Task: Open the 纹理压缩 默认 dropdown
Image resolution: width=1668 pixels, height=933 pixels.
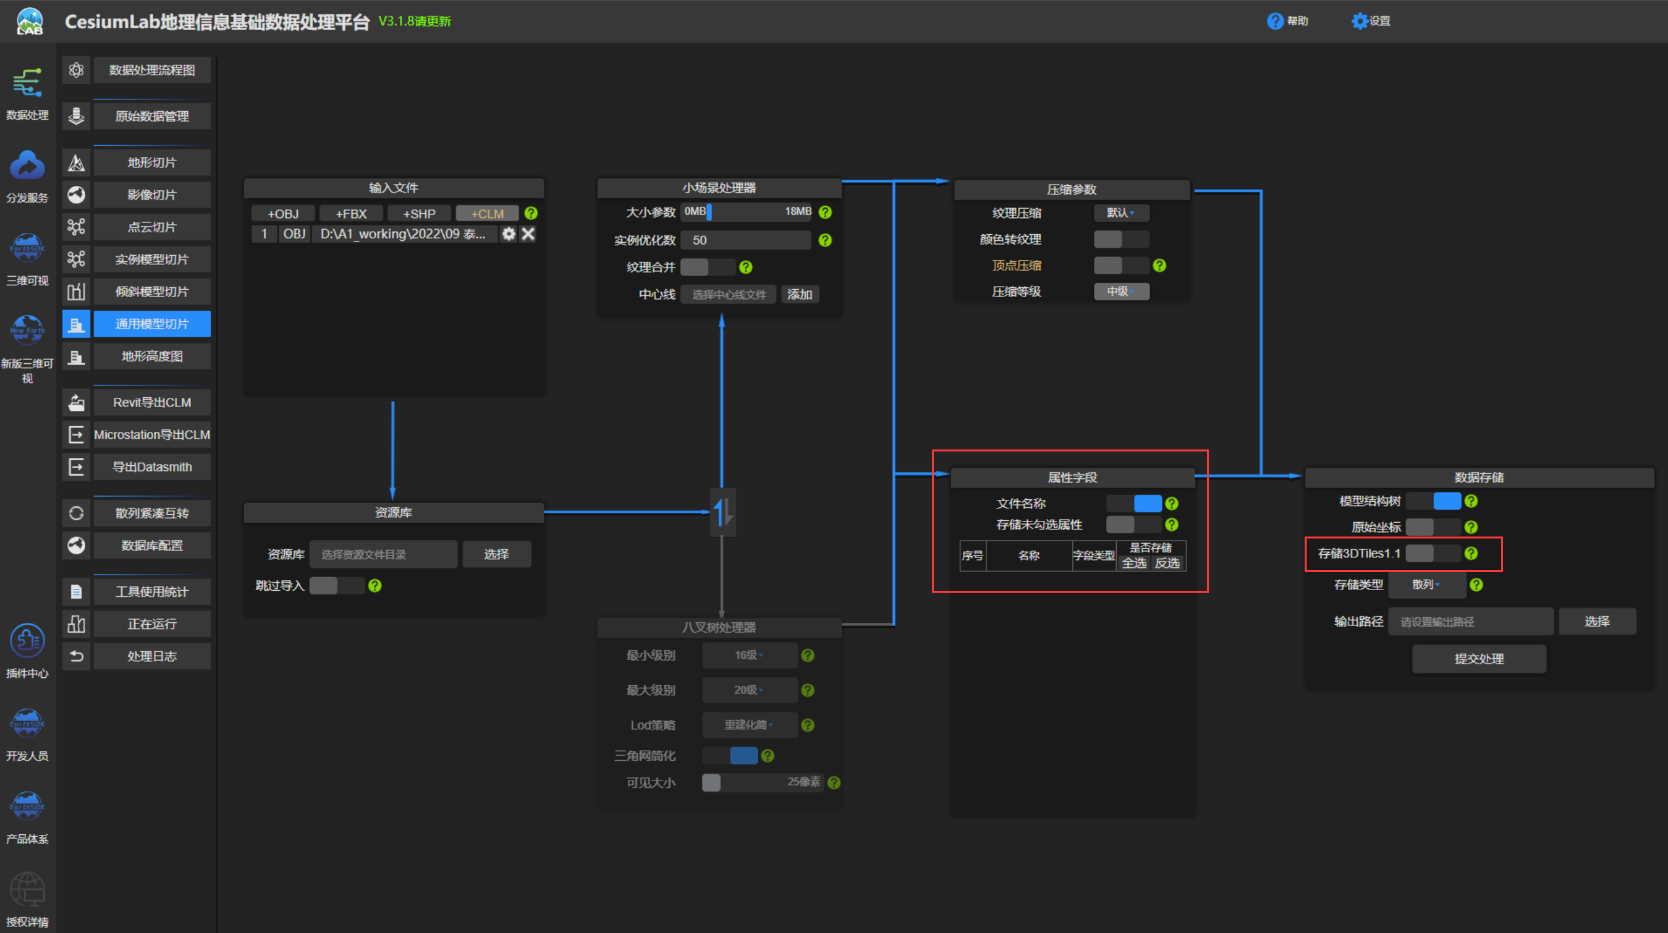Action: coord(1121,213)
